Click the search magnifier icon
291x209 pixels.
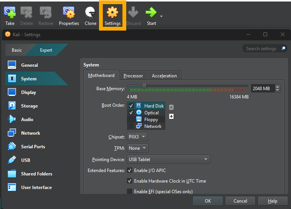coord(283,49)
